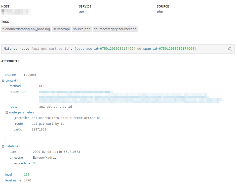Click the 'php' source value
The height and width of the screenshot is (195, 237).
pos(160,12)
